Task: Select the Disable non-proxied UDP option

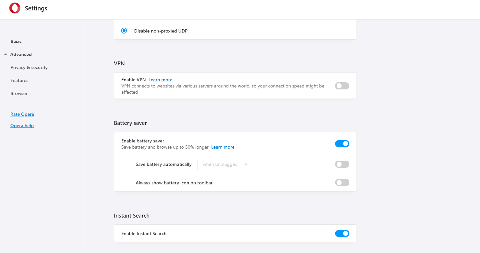Action: pyautogui.click(x=124, y=31)
